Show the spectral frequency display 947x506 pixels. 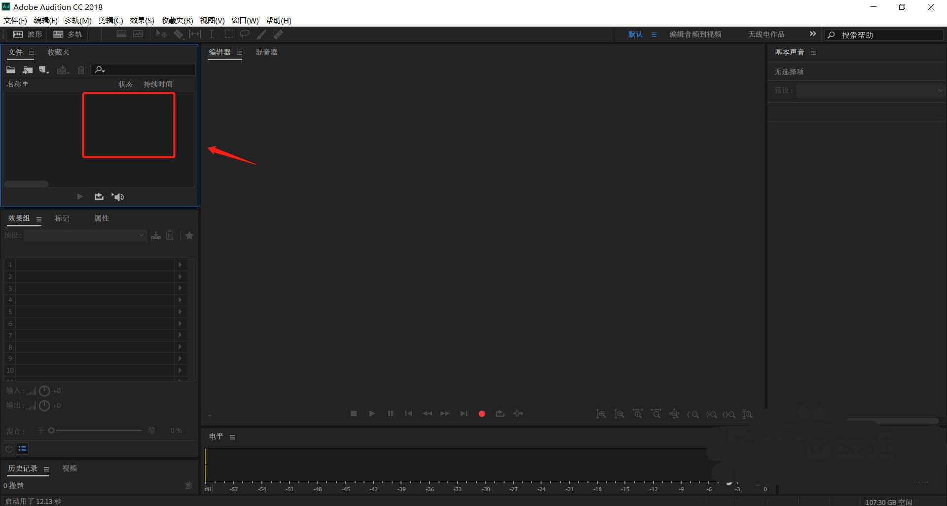121,34
